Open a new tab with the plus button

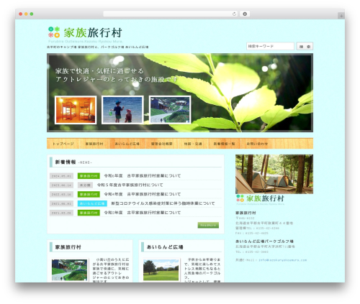click(x=341, y=16)
